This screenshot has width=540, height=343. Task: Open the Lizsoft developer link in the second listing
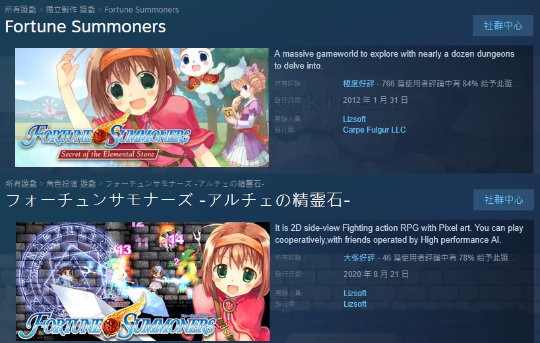tap(355, 293)
